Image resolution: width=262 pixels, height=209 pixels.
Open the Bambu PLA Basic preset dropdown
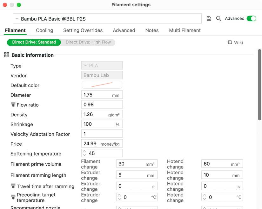point(107,19)
